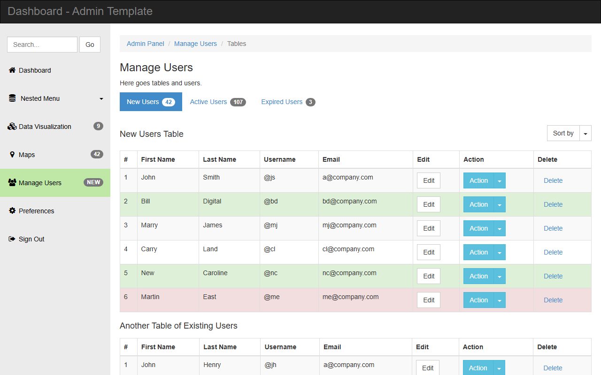This screenshot has width=601, height=375.
Task: Click the Sort by button
Action: [x=563, y=133]
